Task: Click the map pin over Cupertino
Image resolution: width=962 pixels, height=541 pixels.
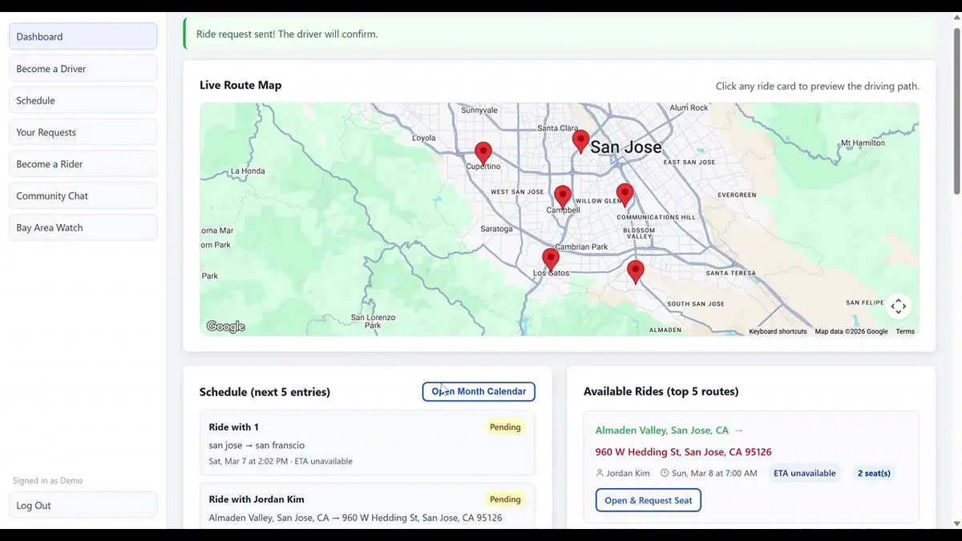Action: (483, 154)
